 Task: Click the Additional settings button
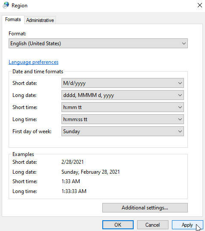pos(145,208)
